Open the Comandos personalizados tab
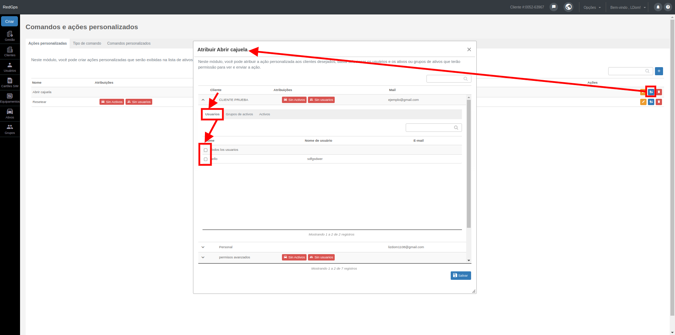675x335 pixels. 129,44
